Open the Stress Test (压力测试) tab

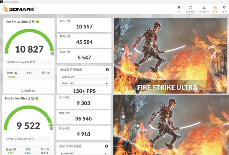click(204, 9)
